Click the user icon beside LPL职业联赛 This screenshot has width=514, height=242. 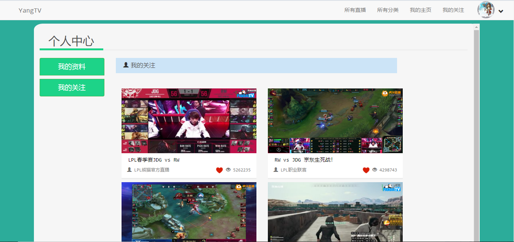coord(276,170)
